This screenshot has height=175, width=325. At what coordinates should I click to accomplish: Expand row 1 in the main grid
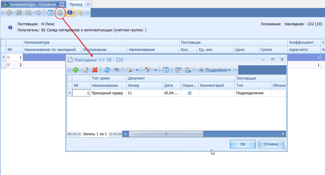pos(8,57)
